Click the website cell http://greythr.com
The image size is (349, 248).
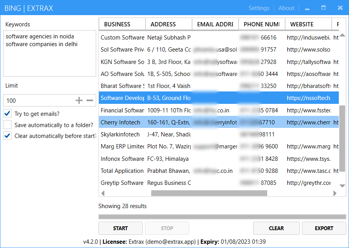pyautogui.click(x=309, y=183)
